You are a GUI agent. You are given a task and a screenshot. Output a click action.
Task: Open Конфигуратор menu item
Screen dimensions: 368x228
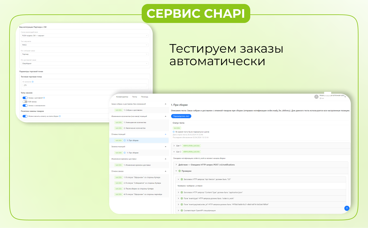click(122, 97)
